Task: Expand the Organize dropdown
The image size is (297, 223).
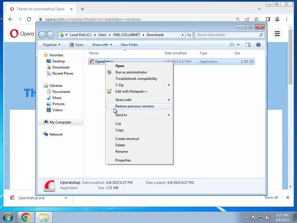Action: click(52, 45)
